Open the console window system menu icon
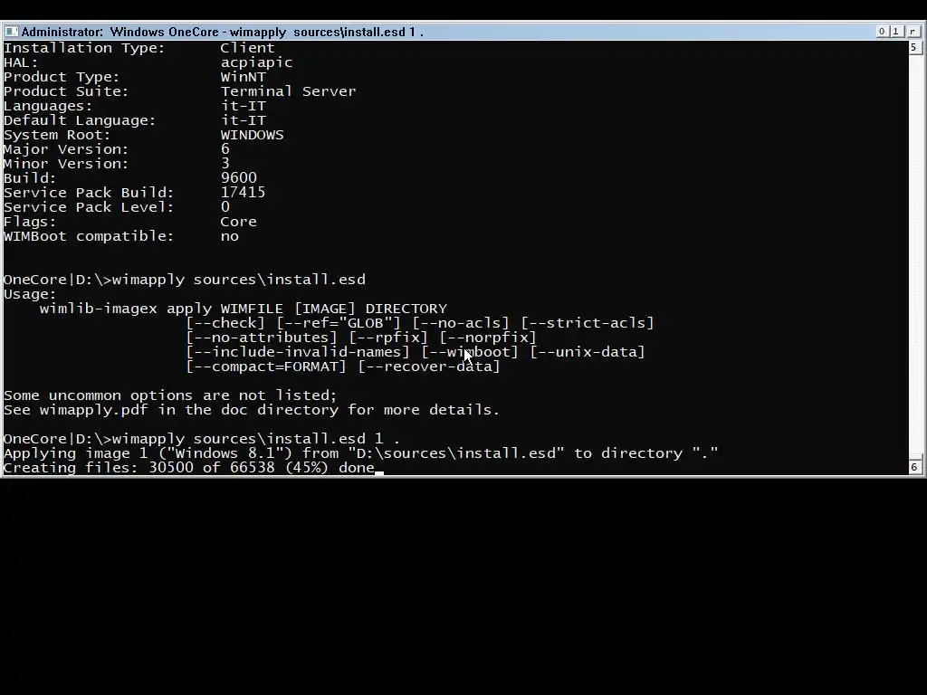The width and height of the screenshot is (927, 695). (11, 32)
